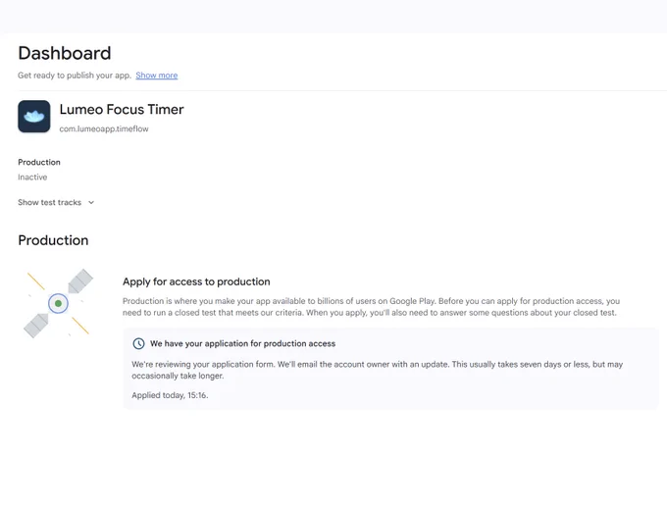The image size is (667, 509).
Task: Click the large Production section heading
Action: pos(53,240)
